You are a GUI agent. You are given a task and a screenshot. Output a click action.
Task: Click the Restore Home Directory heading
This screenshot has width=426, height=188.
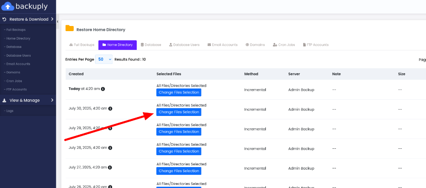pos(101,30)
